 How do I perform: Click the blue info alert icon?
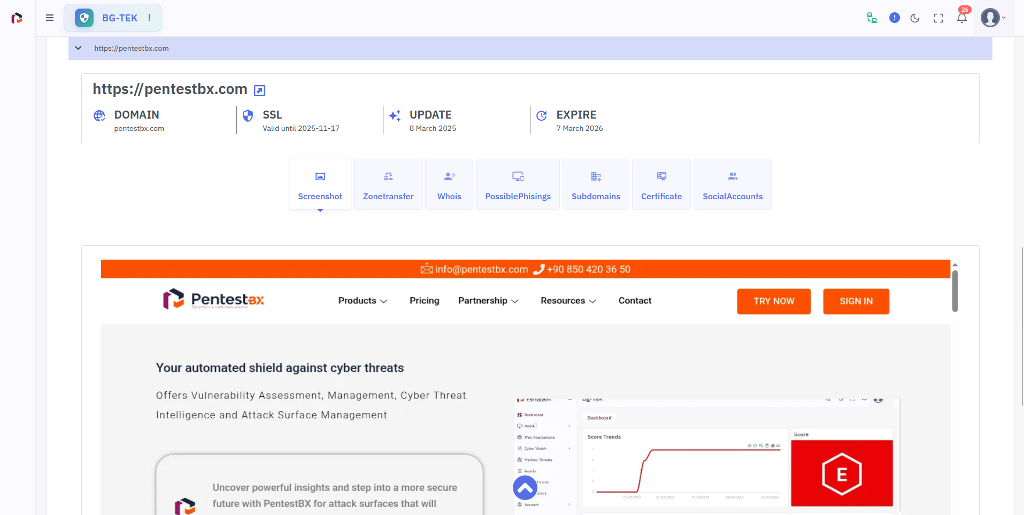point(894,18)
